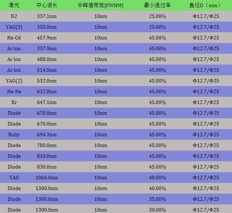Click Φ12.7/Φ25 diameter in the 1064.0nm row
Viewport: 232px width, 213px height.
click(x=206, y=177)
